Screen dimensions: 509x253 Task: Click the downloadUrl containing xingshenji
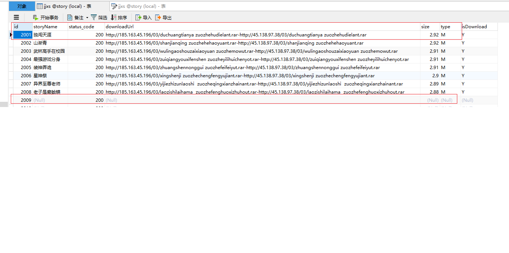click(x=262, y=75)
